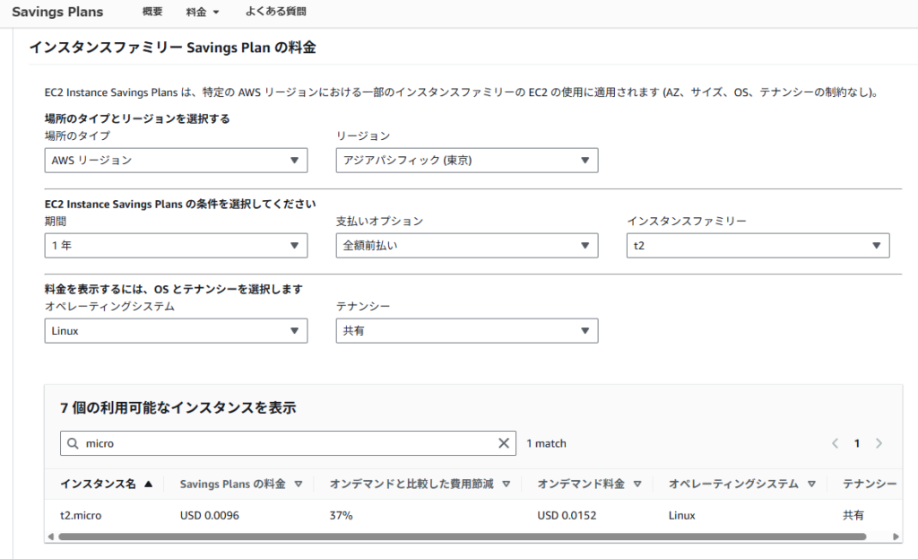Viewport: 918px width, 559px height.
Task: Expand the テナンシー dropdown showing 共有
Action: pos(466,331)
